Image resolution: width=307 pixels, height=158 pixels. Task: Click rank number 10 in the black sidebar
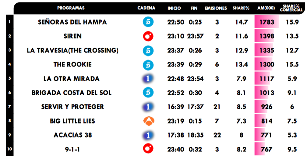point(10,149)
